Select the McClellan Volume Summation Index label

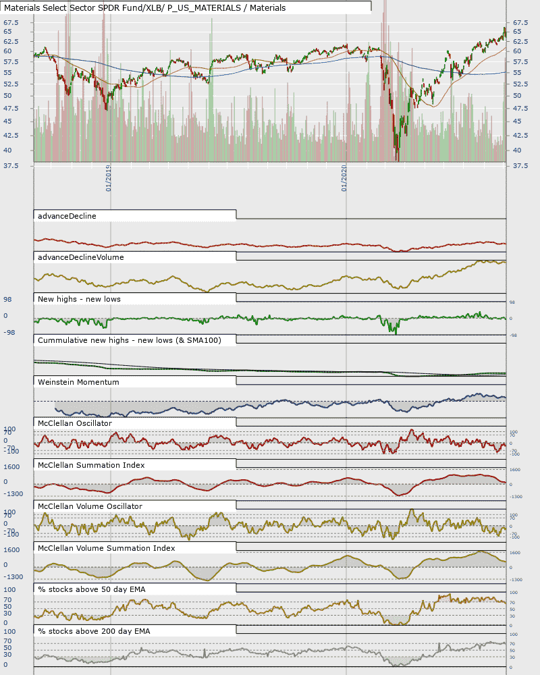click(x=107, y=548)
